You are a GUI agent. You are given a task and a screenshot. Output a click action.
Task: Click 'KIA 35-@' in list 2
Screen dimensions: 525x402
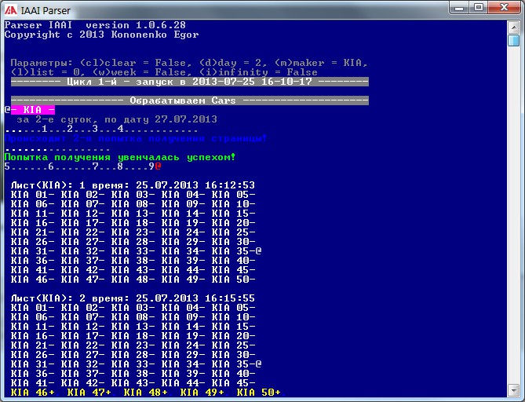pos(236,364)
